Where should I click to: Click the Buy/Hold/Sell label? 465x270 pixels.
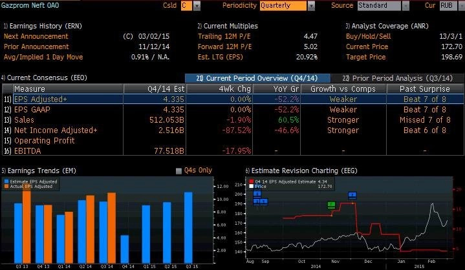(369, 36)
